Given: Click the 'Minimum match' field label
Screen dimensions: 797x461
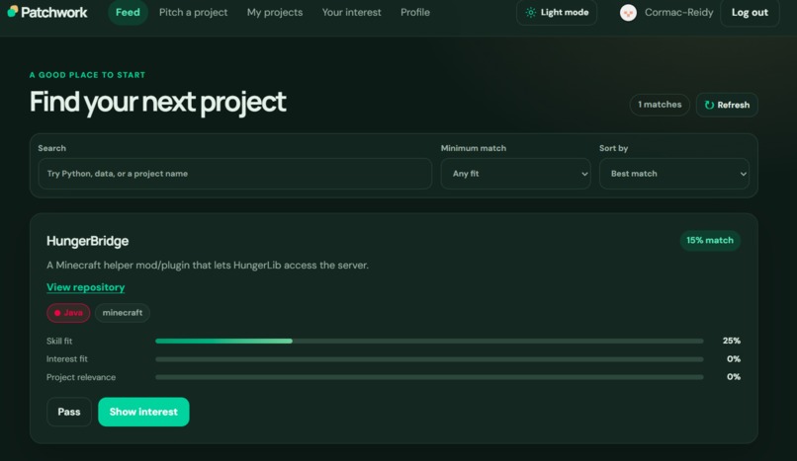Looking at the screenshot, I should tap(474, 148).
